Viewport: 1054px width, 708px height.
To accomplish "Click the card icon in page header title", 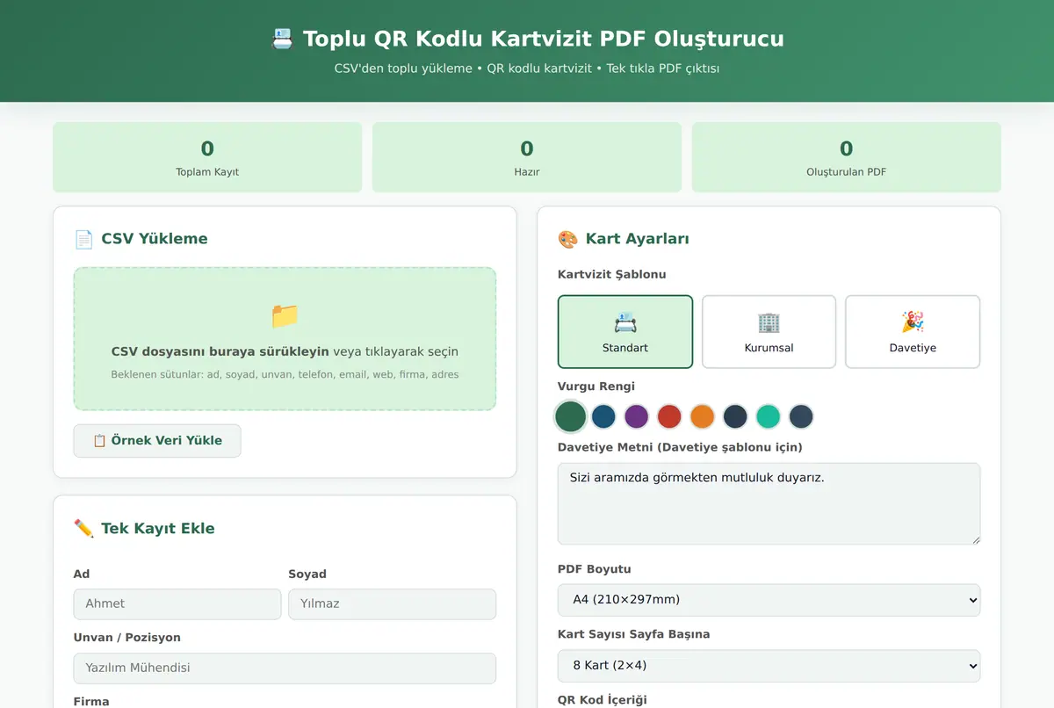I will tap(282, 39).
